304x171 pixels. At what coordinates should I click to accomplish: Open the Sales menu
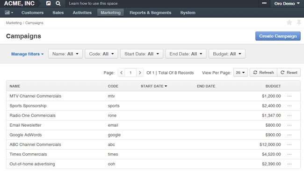(x=58, y=13)
